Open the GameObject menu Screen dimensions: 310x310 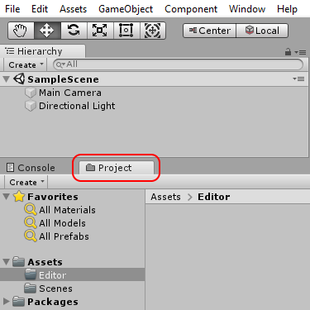(126, 9)
